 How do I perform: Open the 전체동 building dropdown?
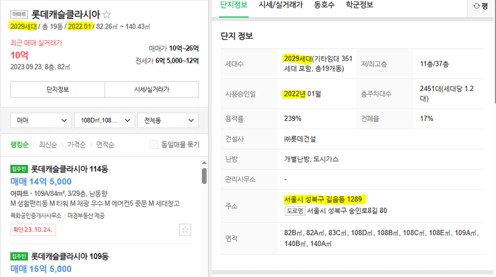[168, 120]
